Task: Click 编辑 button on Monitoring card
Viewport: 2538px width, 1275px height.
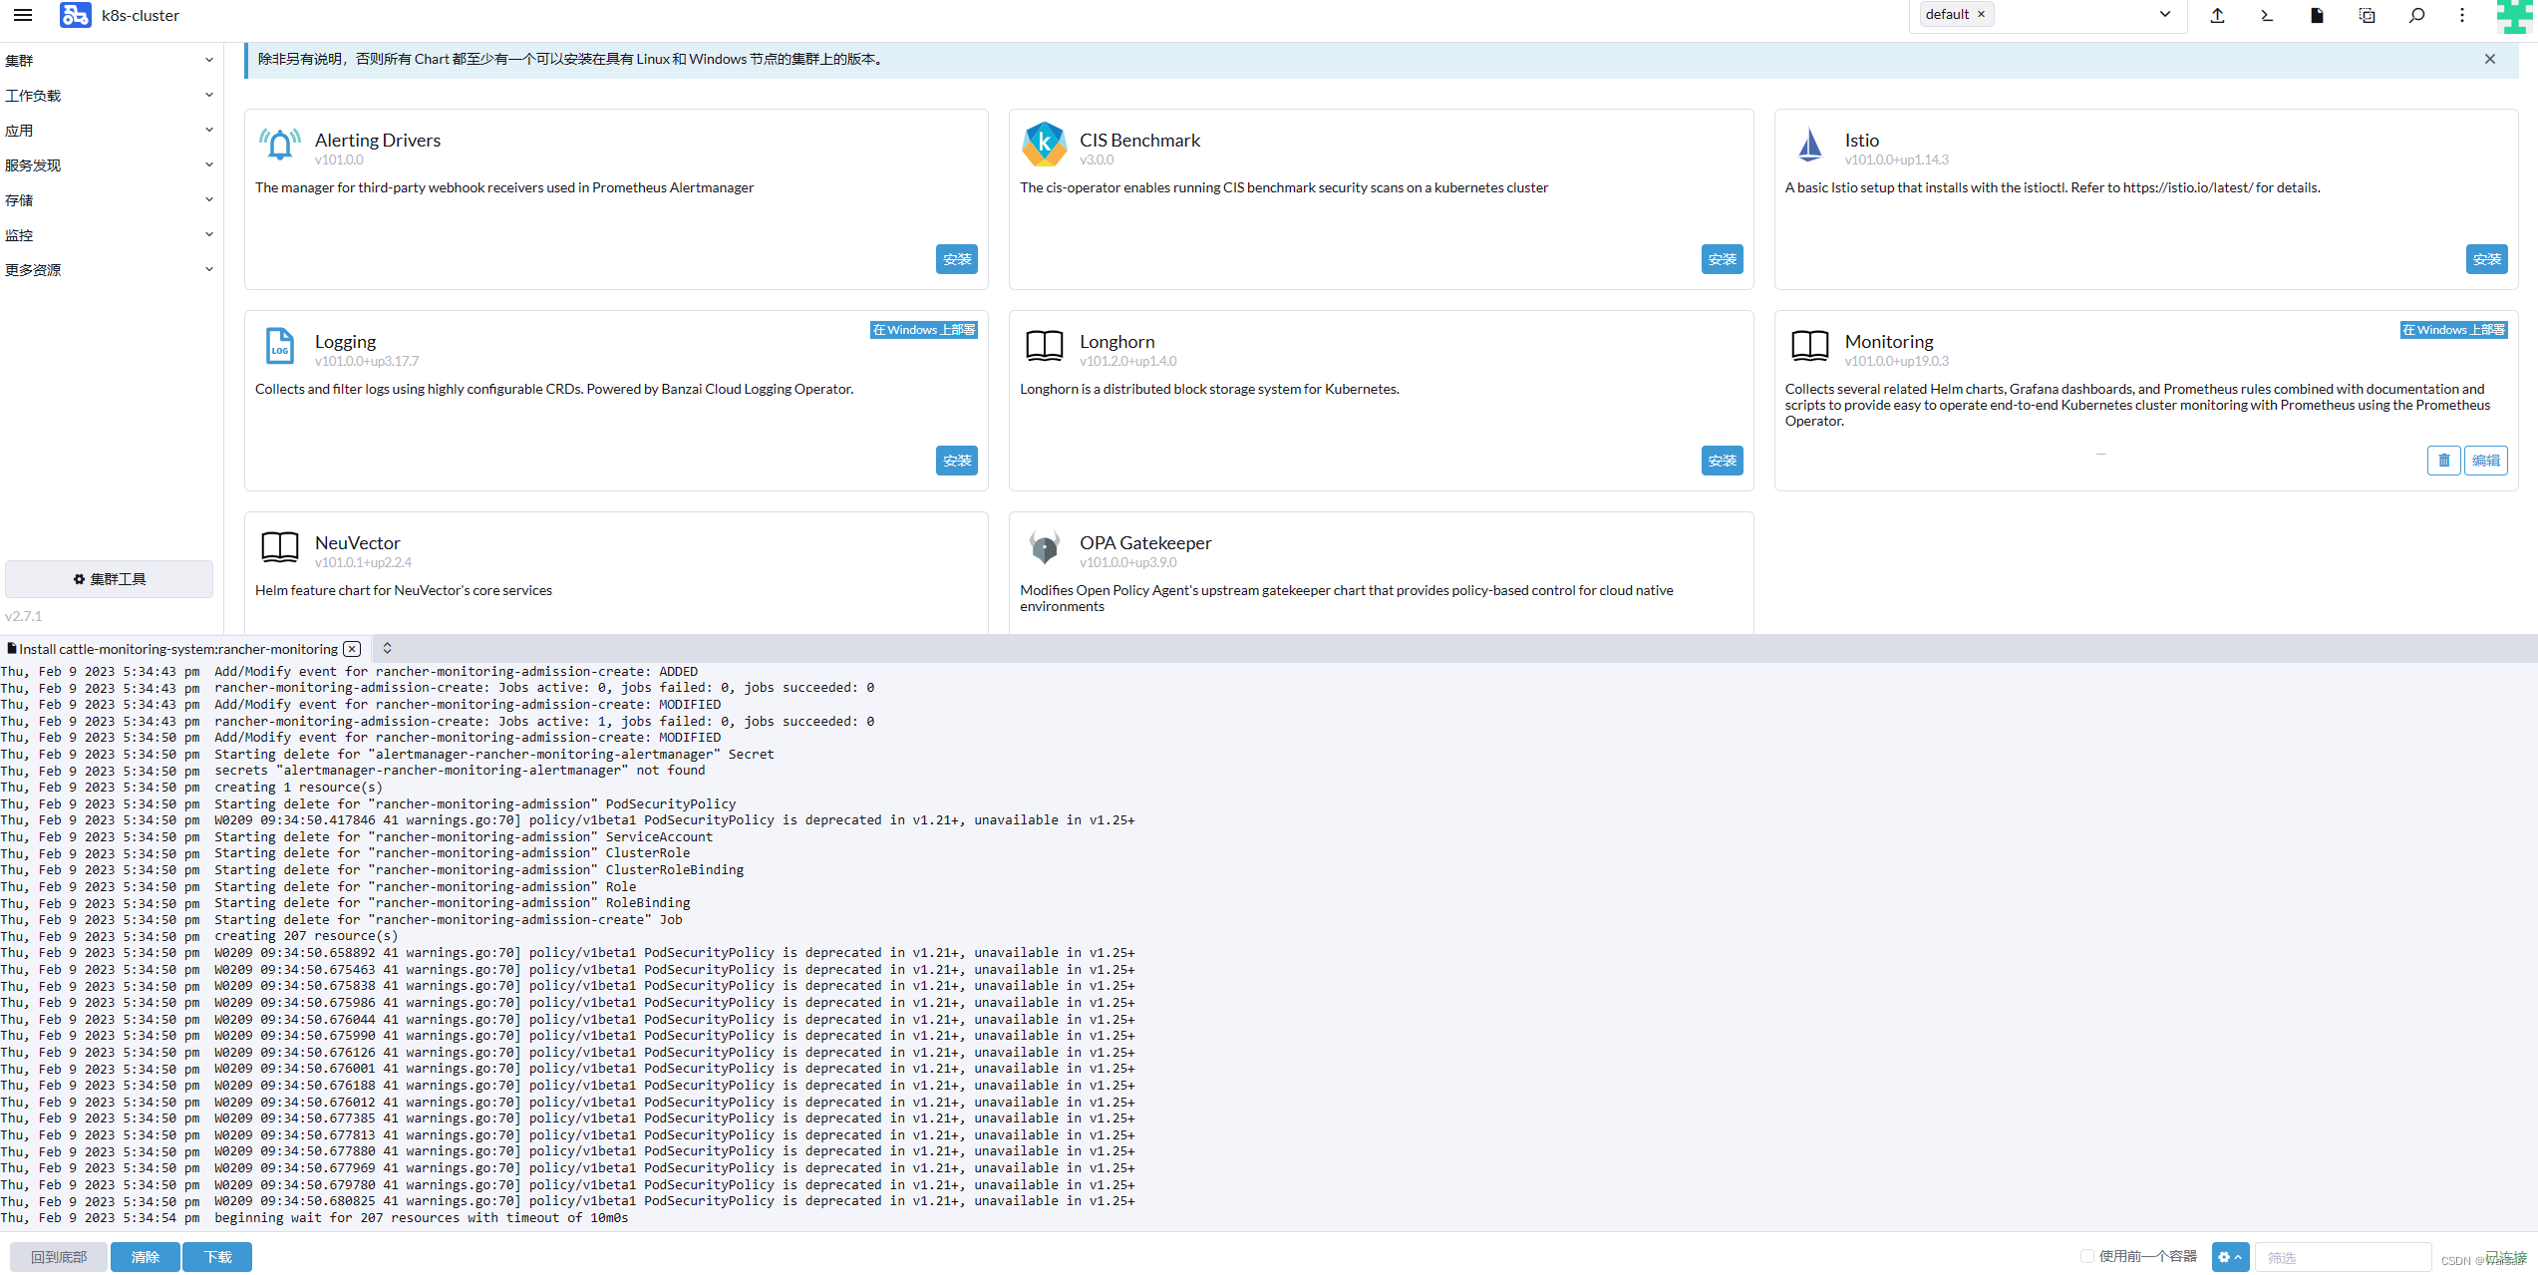Action: click(2485, 461)
